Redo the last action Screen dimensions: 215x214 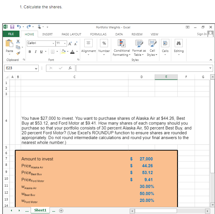(29, 26)
